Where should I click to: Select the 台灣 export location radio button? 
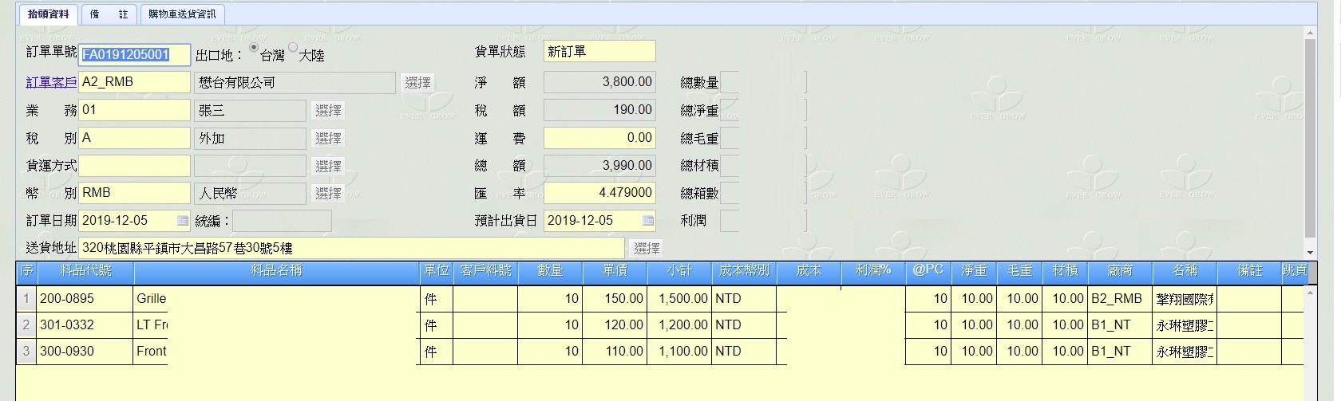[254, 48]
